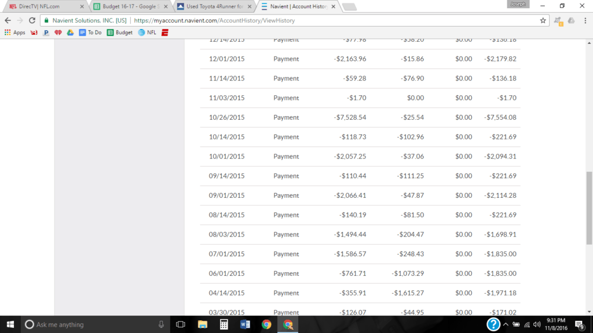The width and height of the screenshot is (593, 333).
Task: Reload the Navient account history page
Action: pos(32,20)
